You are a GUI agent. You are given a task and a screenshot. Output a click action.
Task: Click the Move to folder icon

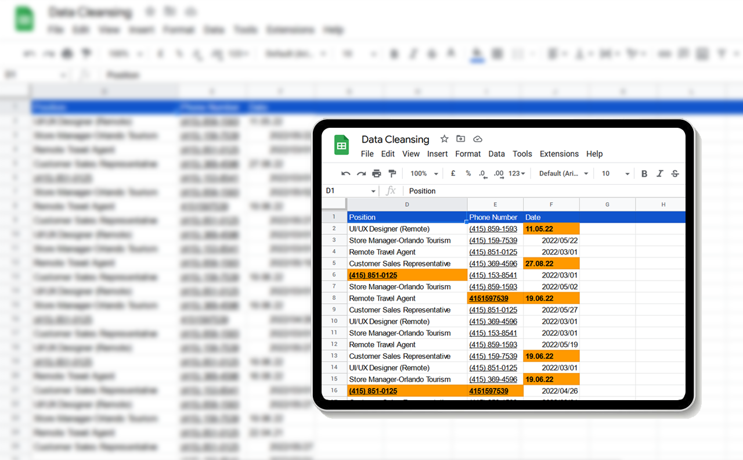[x=461, y=139]
